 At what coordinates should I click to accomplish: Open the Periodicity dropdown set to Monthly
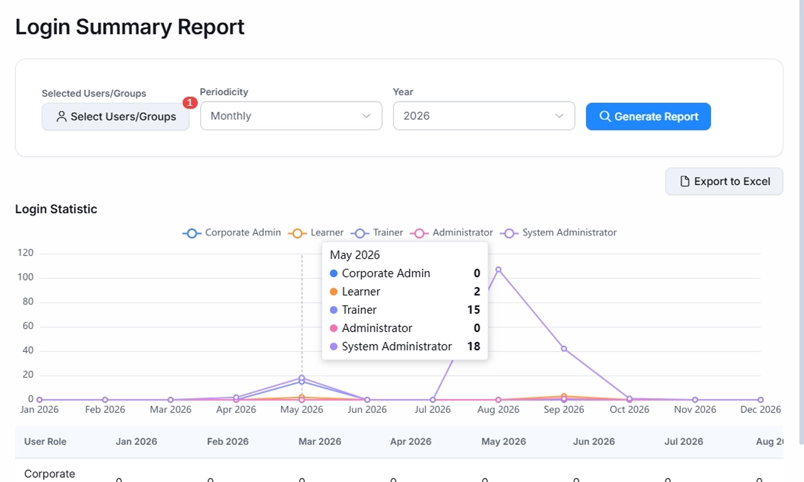tap(291, 116)
